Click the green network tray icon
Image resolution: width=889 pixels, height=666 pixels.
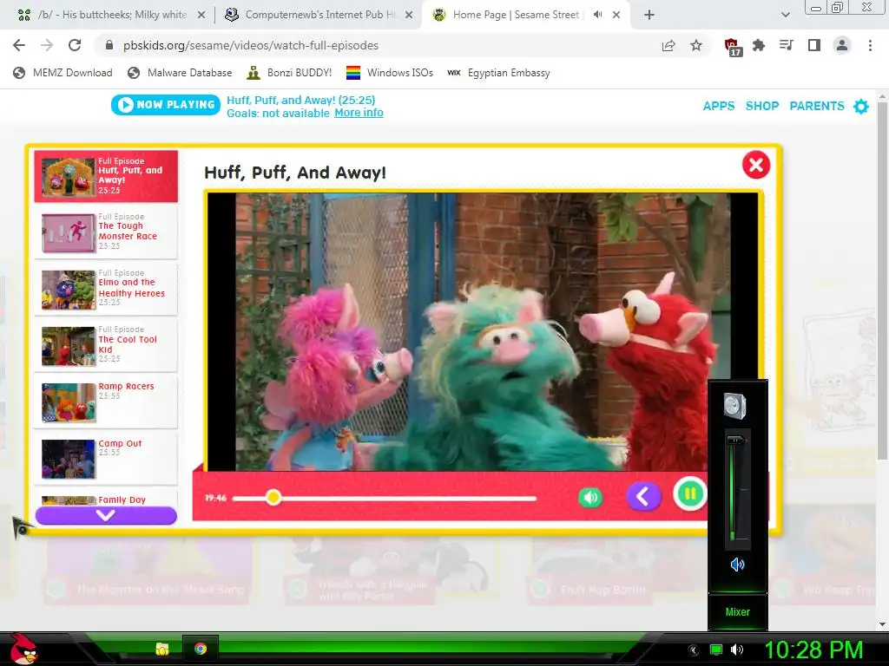coord(716,650)
